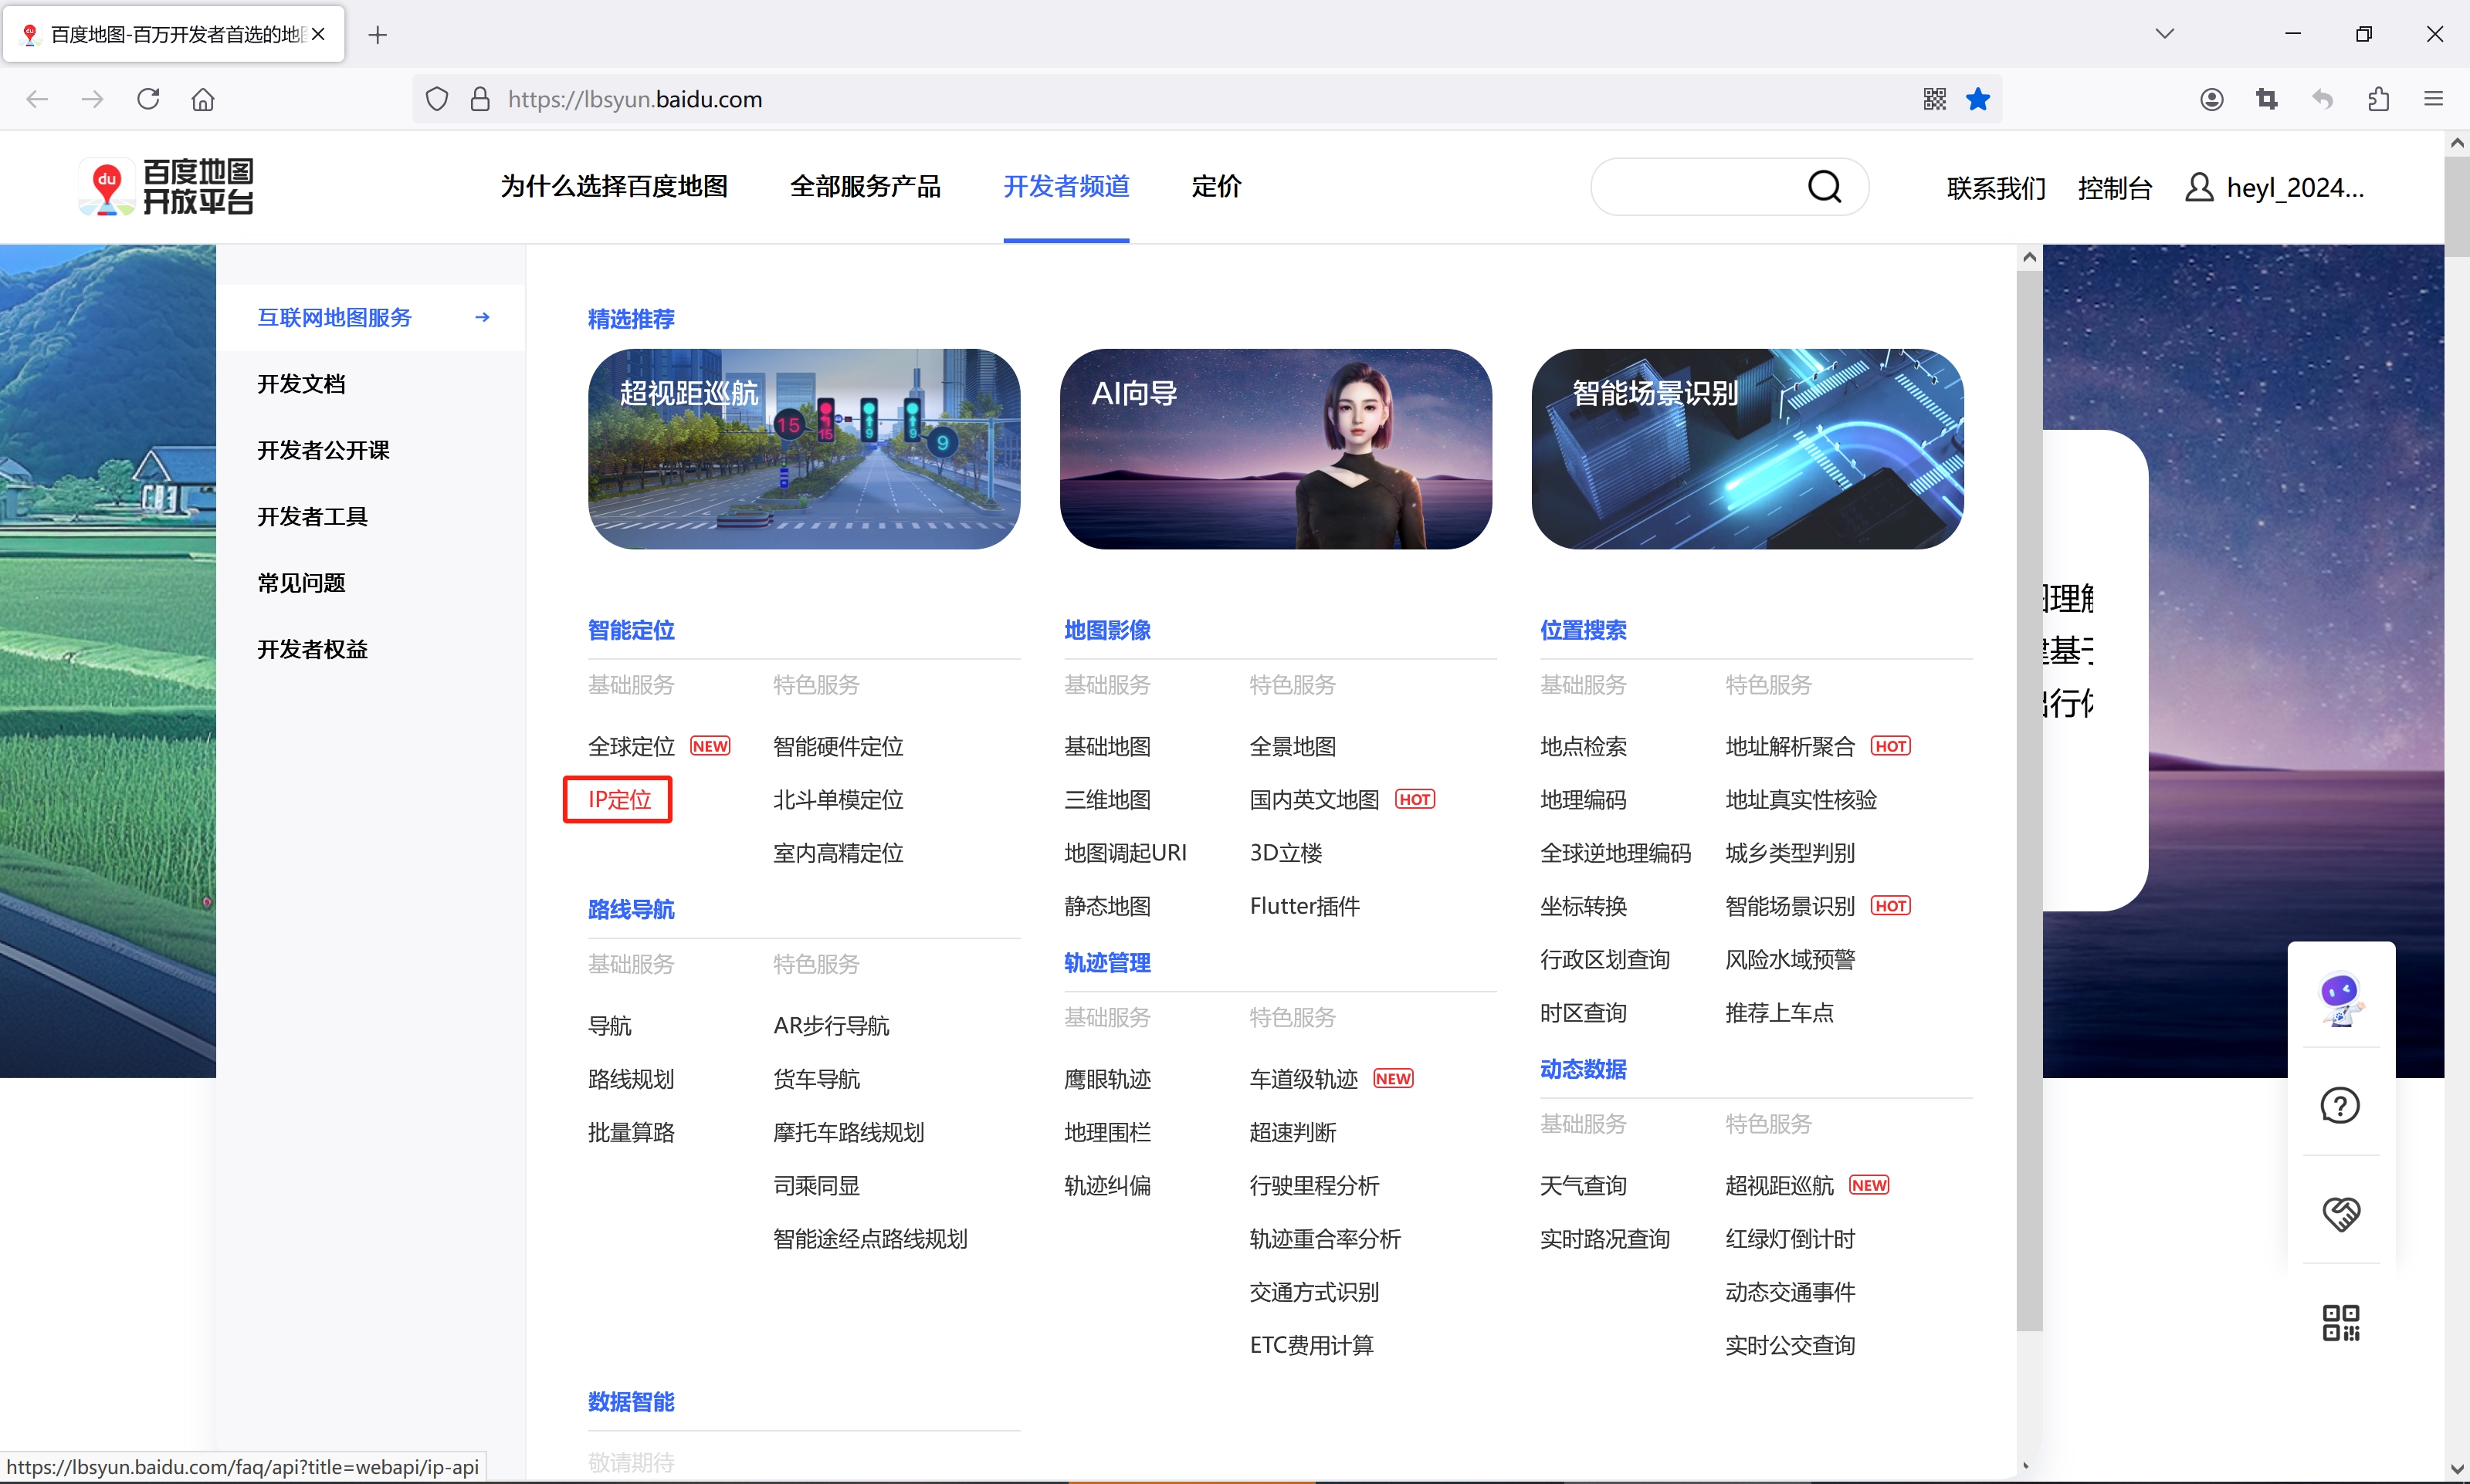The width and height of the screenshot is (2470, 1484).
Task: Open the 全部服务产品 nav menu
Action: coord(864,187)
